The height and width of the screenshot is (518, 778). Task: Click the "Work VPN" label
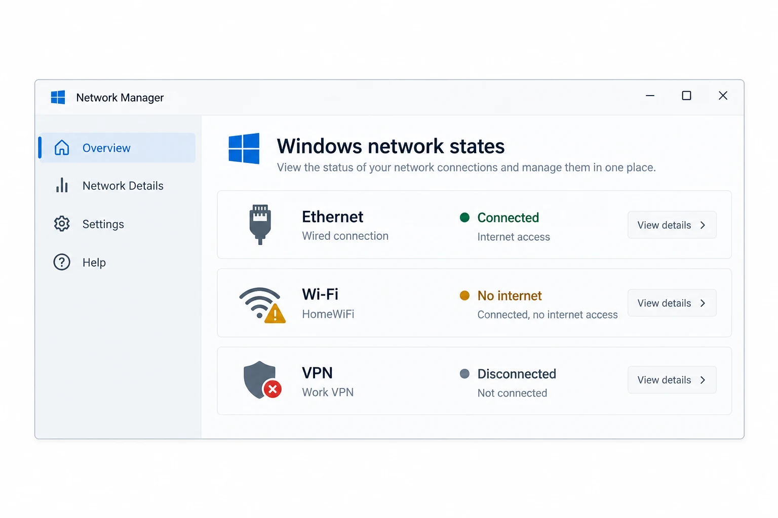[x=328, y=392]
